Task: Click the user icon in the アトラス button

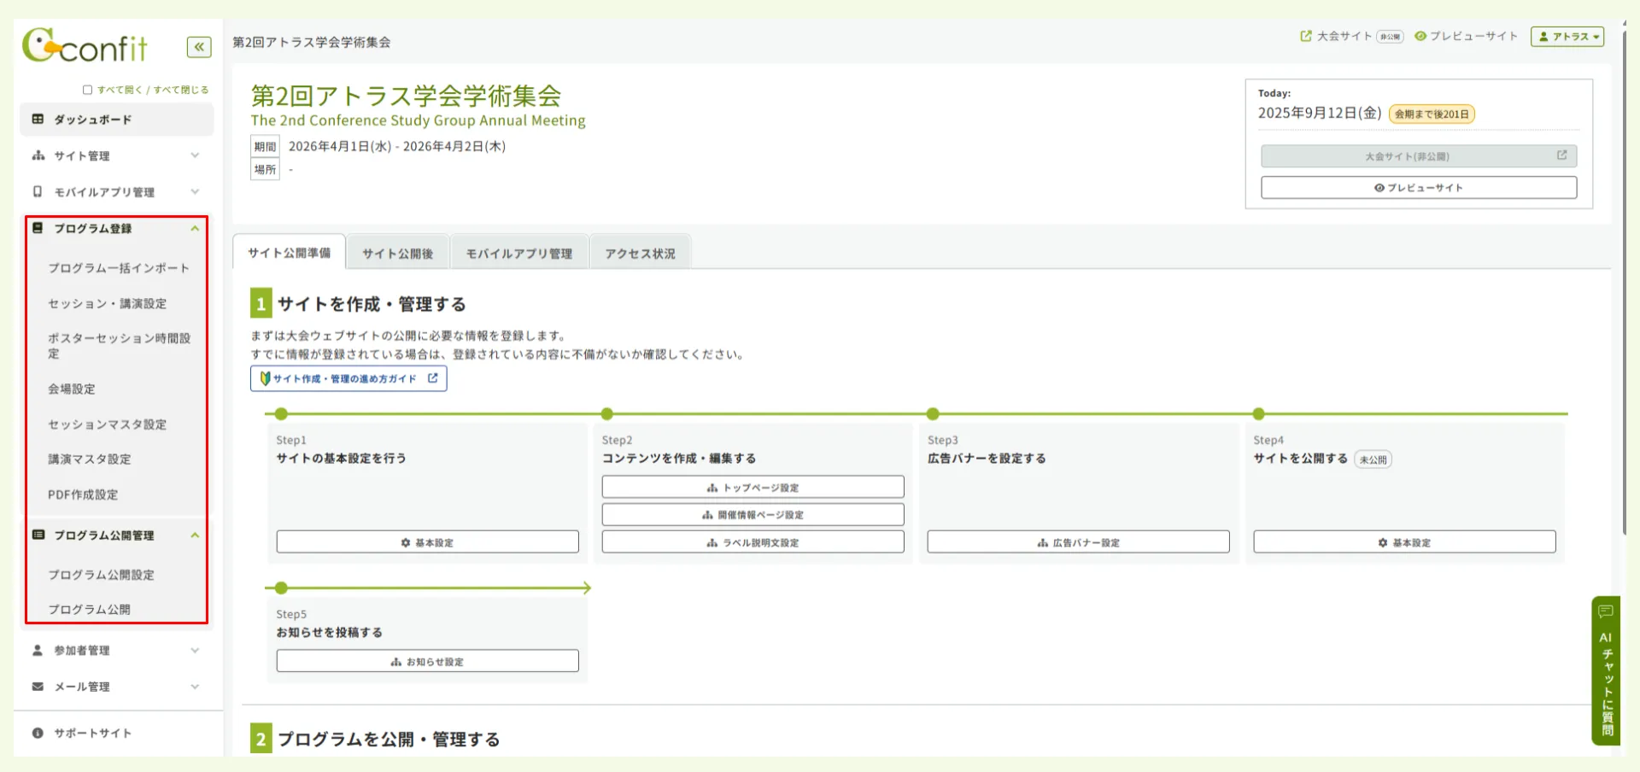Action: click(1543, 36)
